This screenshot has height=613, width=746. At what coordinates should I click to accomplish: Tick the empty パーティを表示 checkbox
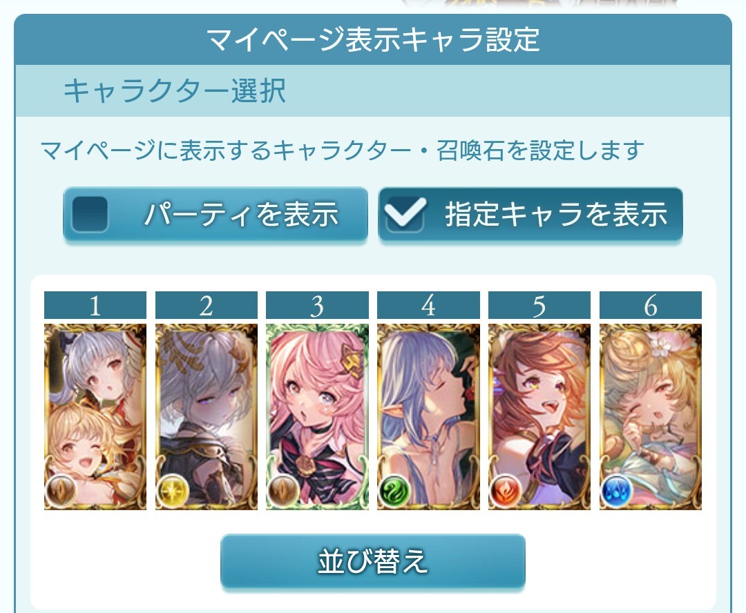89,214
